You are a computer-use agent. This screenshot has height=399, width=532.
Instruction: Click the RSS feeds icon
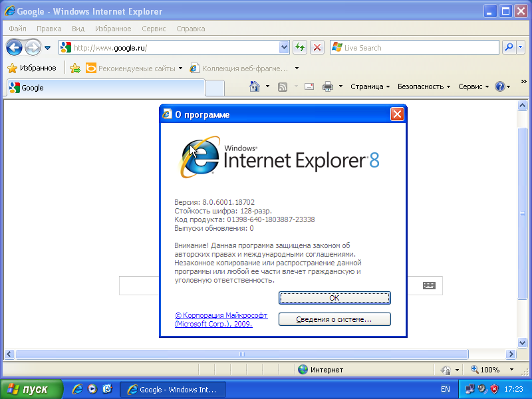tap(283, 87)
